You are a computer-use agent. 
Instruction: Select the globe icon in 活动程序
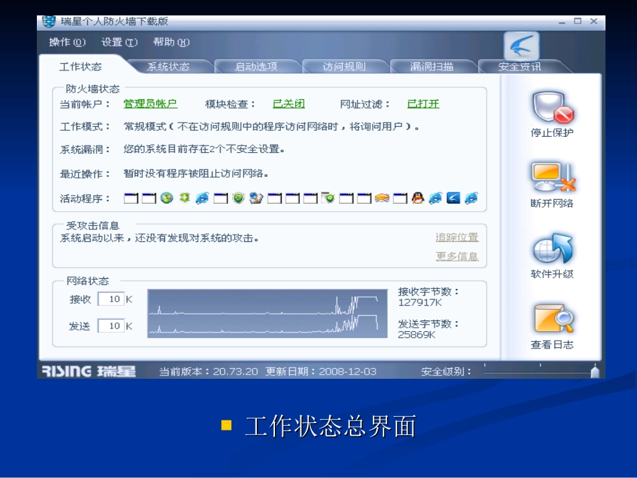pos(166,198)
